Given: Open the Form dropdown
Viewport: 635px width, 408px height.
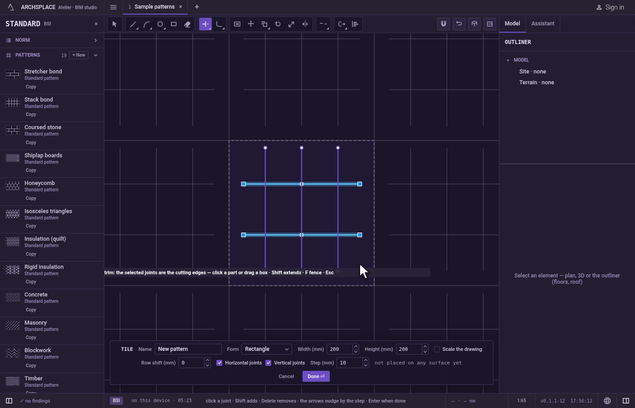Looking at the screenshot, I should pos(267,349).
